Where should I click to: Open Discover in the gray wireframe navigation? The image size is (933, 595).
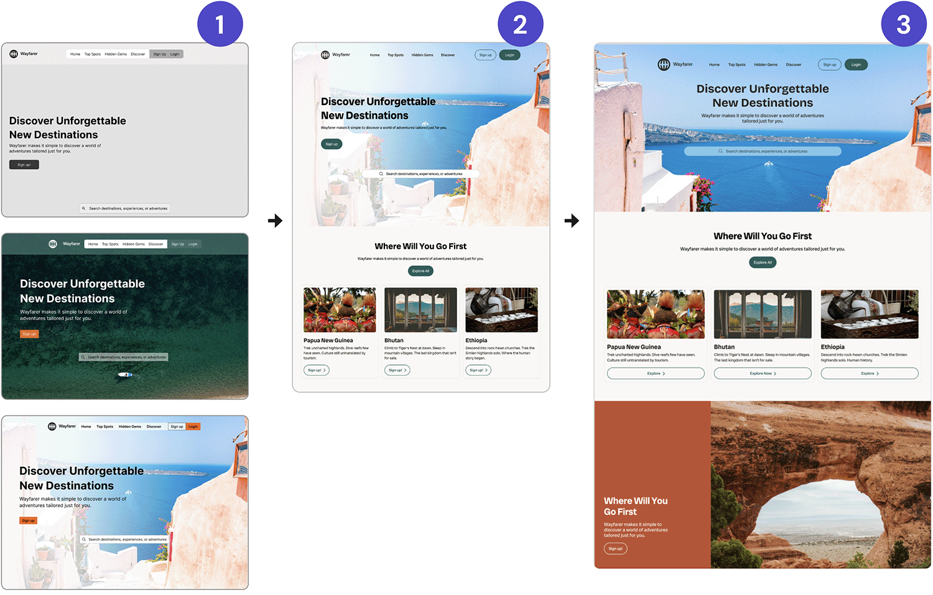(138, 54)
